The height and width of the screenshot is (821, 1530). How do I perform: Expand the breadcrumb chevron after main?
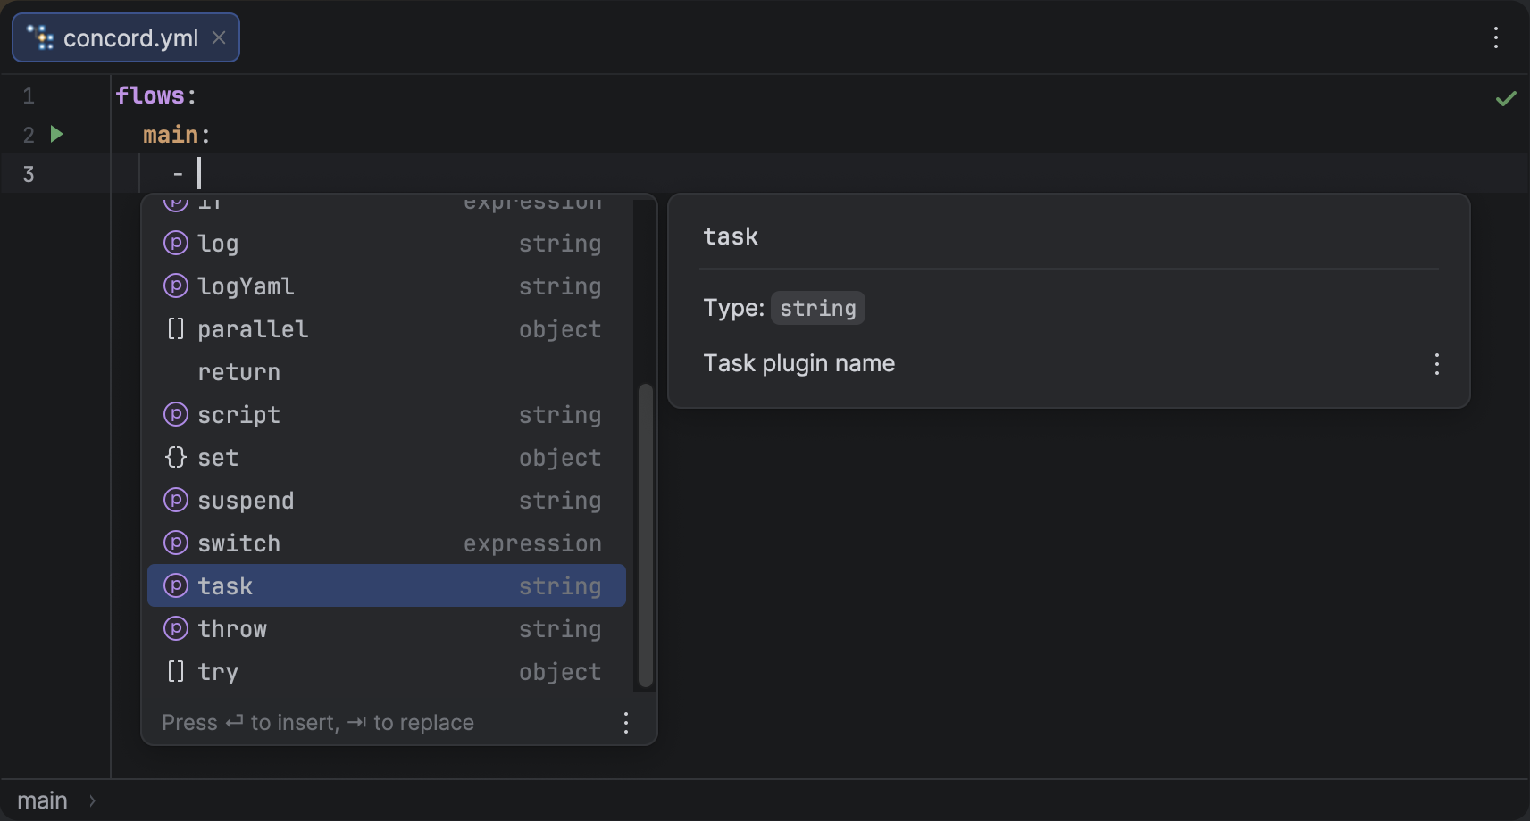click(x=92, y=800)
